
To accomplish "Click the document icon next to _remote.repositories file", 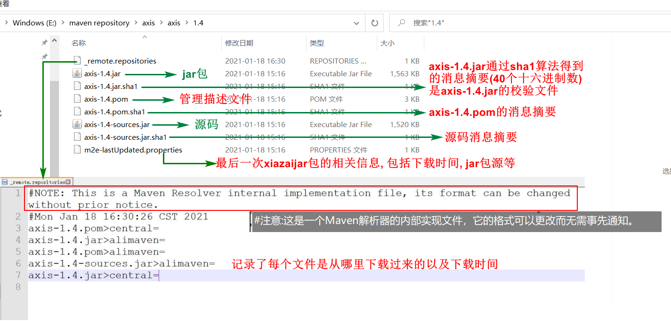I will pyautogui.click(x=77, y=61).
